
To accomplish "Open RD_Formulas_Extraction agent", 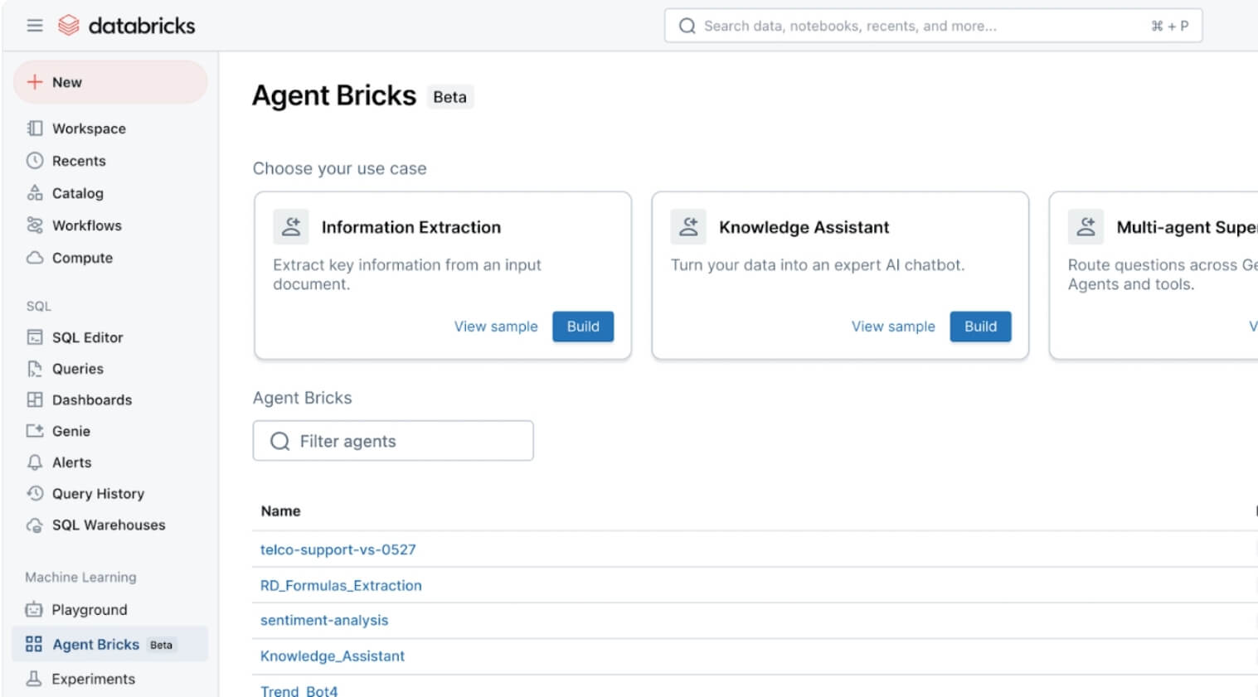I will click(341, 585).
